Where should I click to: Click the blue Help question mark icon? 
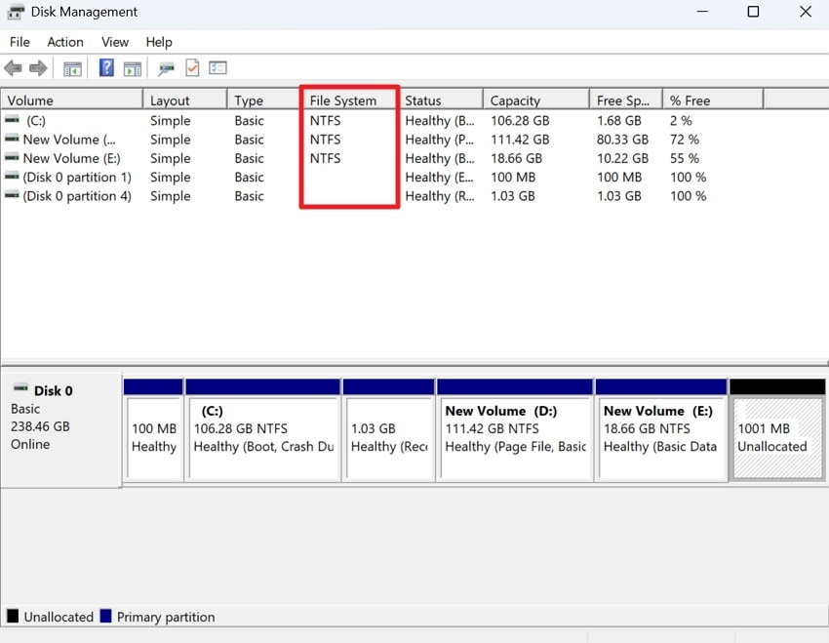(106, 67)
